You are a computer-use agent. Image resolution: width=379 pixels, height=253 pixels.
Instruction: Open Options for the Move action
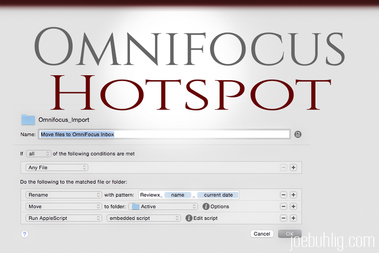(219, 206)
